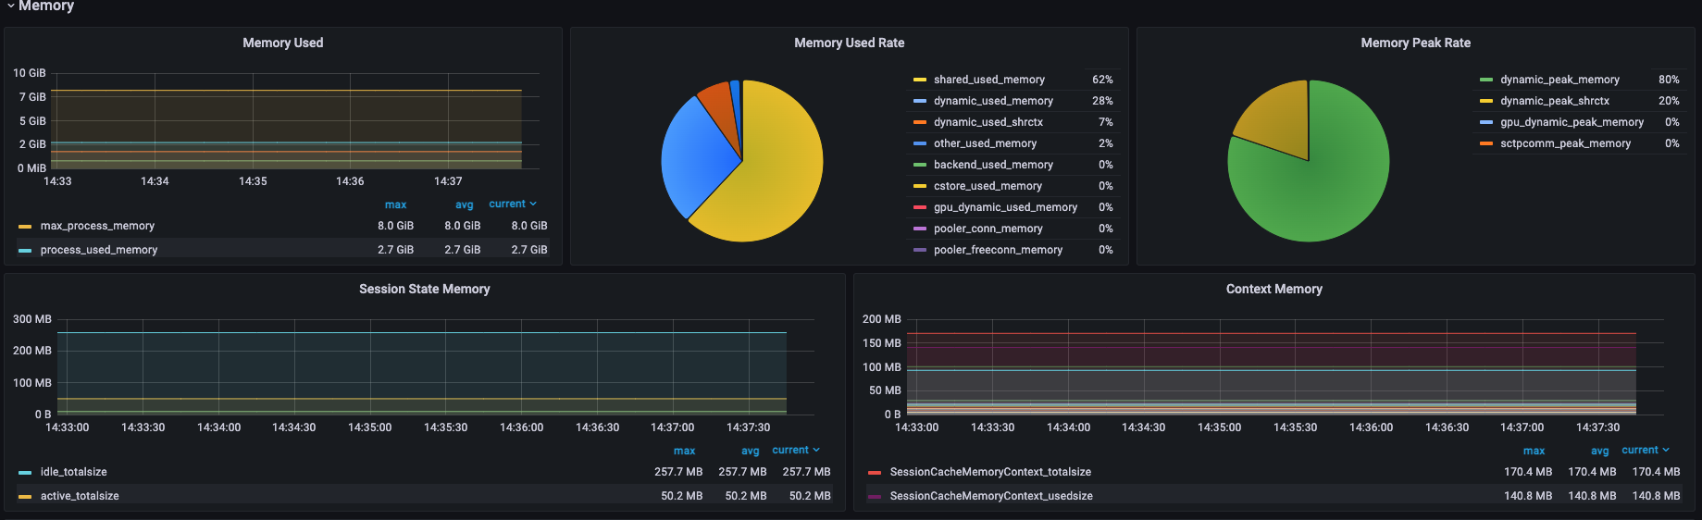Select gpu_dynamic_peak_memory legend label
The image size is (1702, 520).
[1572, 122]
